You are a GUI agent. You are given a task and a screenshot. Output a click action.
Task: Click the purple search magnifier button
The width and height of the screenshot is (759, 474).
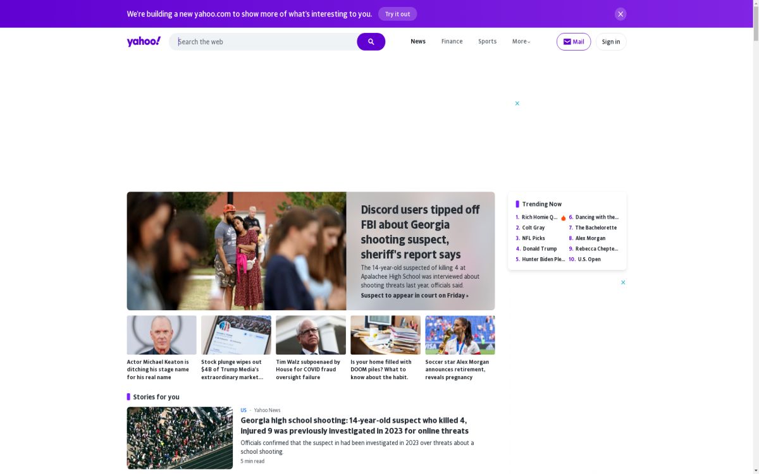371,42
